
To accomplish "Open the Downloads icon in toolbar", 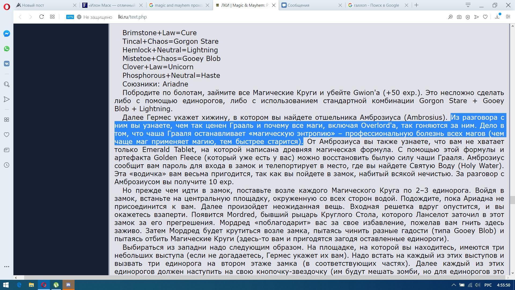I will click(x=497, y=17).
